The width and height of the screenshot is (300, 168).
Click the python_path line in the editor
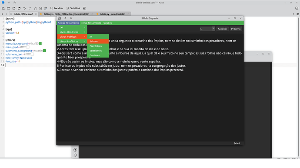click(28, 22)
